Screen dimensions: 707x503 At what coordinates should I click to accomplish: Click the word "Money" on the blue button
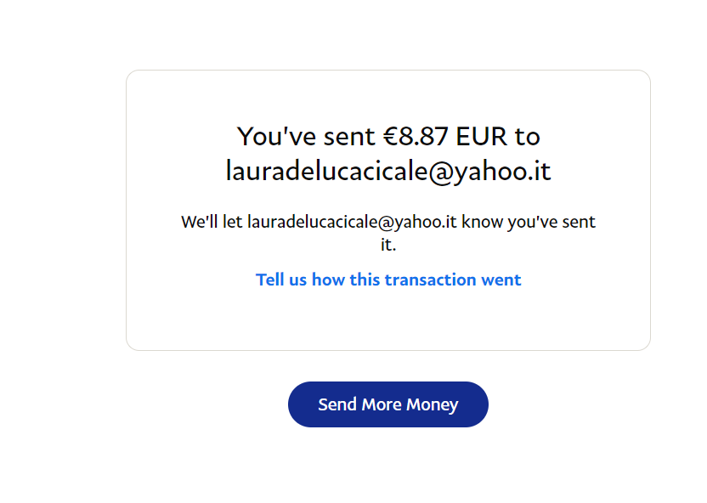click(433, 404)
